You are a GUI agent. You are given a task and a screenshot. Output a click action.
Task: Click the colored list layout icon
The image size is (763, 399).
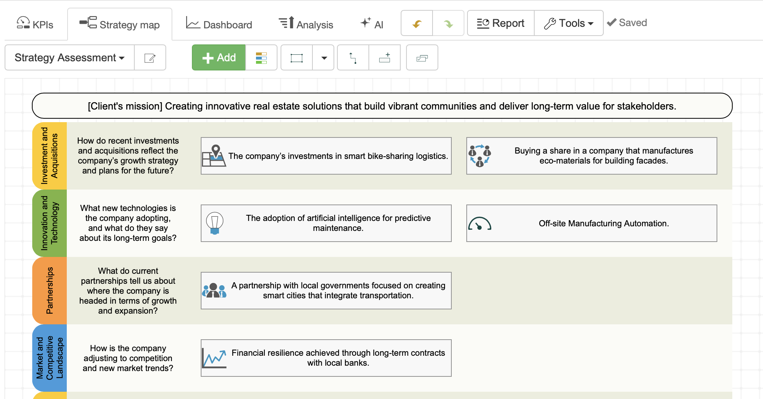(x=261, y=58)
